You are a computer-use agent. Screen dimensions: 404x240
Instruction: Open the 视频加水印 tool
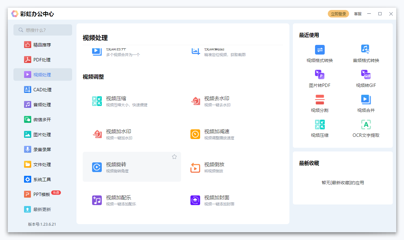[132, 134]
